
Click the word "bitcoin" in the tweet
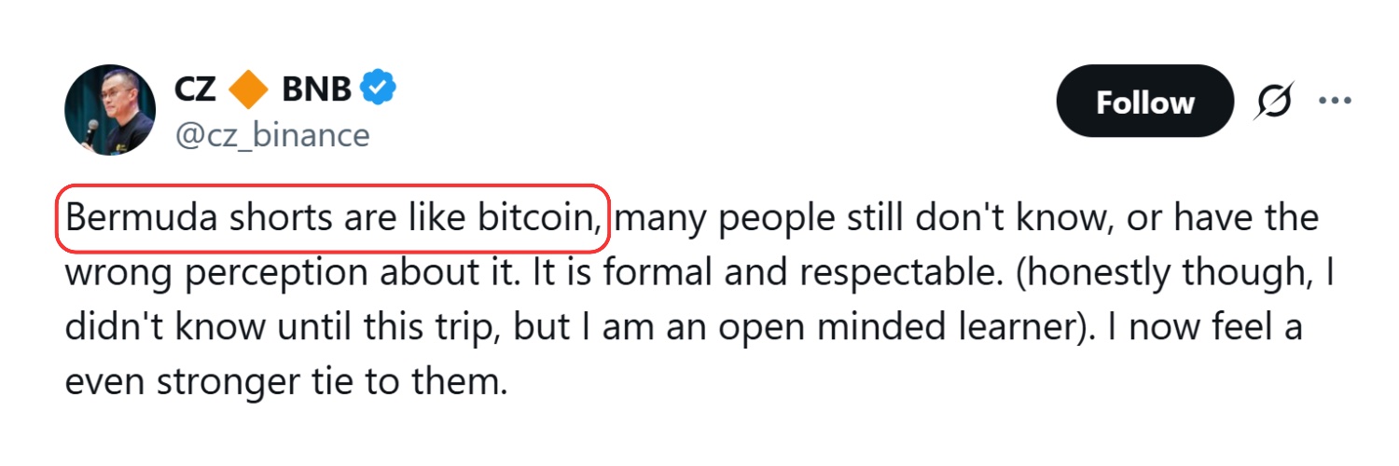point(539,219)
